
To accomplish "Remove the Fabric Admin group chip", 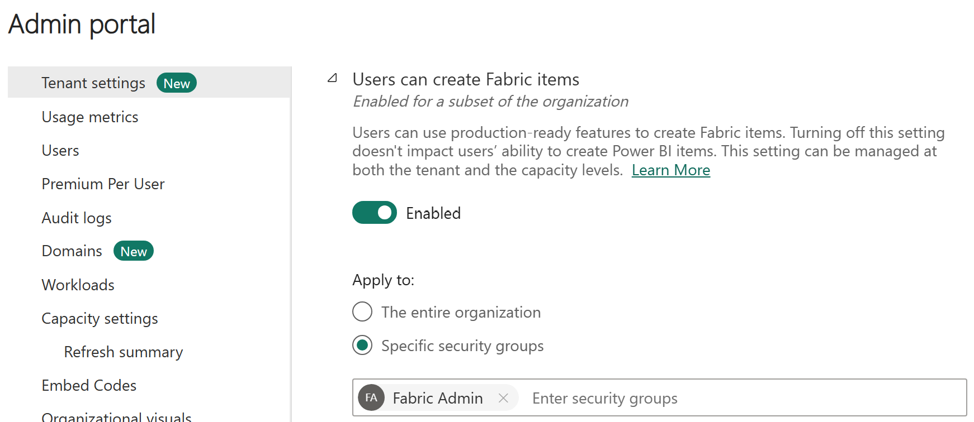I will click(503, 398).
